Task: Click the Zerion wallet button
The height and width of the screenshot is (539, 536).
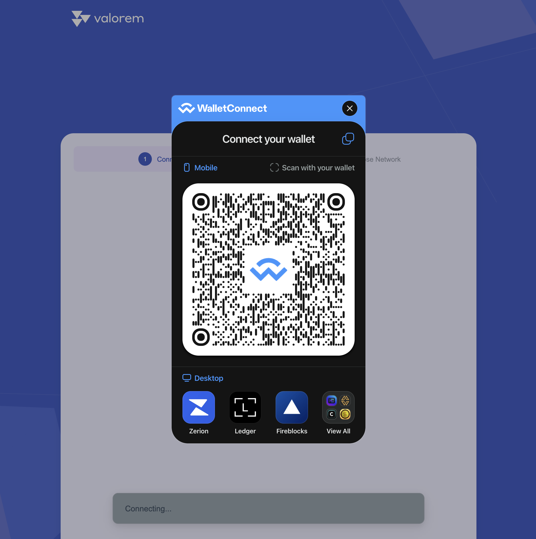Action: coord(199,412)
